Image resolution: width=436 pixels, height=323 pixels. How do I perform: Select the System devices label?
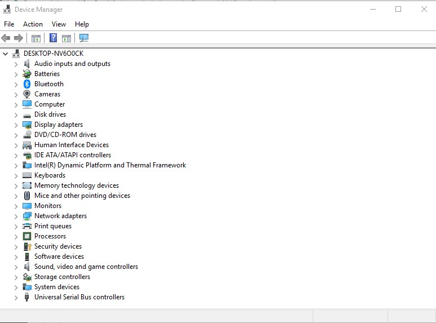point(57,287)
